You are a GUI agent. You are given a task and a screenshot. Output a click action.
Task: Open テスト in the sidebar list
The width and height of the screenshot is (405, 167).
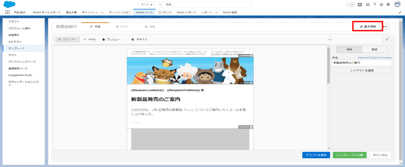(12, 55)
